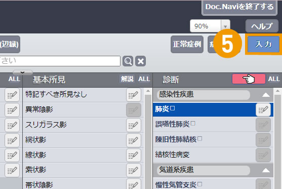Click edit icon just left of スリガラス影 text
This screenshot has width=282, height=189.
[x=12, y=125]
